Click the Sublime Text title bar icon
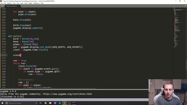 1,1
